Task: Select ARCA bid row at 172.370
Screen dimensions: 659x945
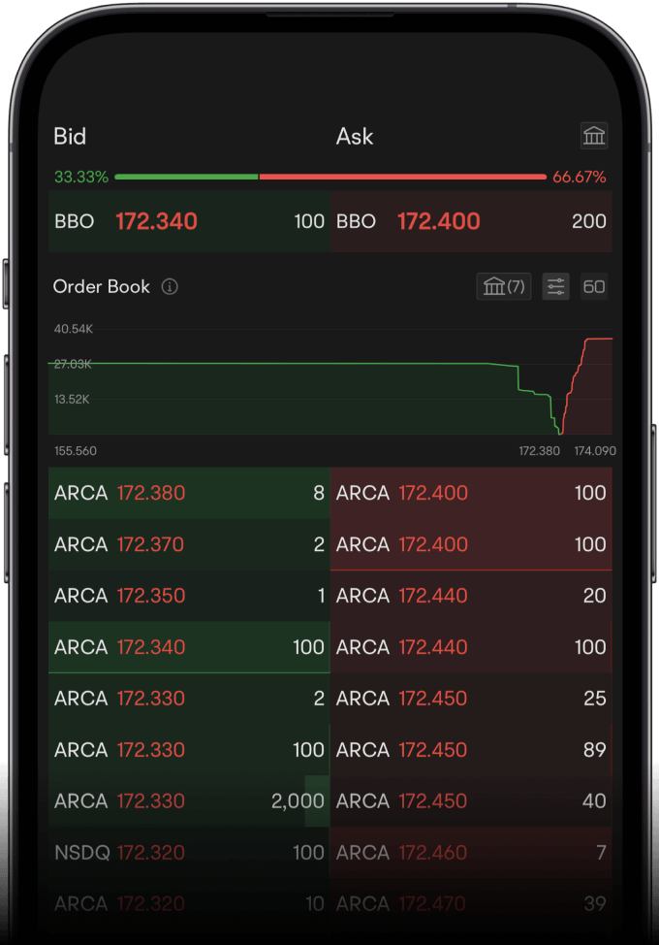Action: coord(189,544)
